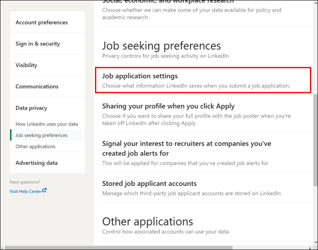Open Sharing your profile when you click Apply
Viewport: 318px width, 250px height.
pyautogui.click(x=168, y=106)
